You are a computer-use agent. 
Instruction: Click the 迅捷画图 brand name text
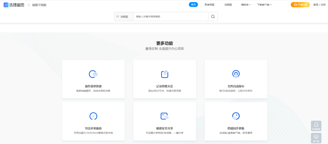click(17, 5)
